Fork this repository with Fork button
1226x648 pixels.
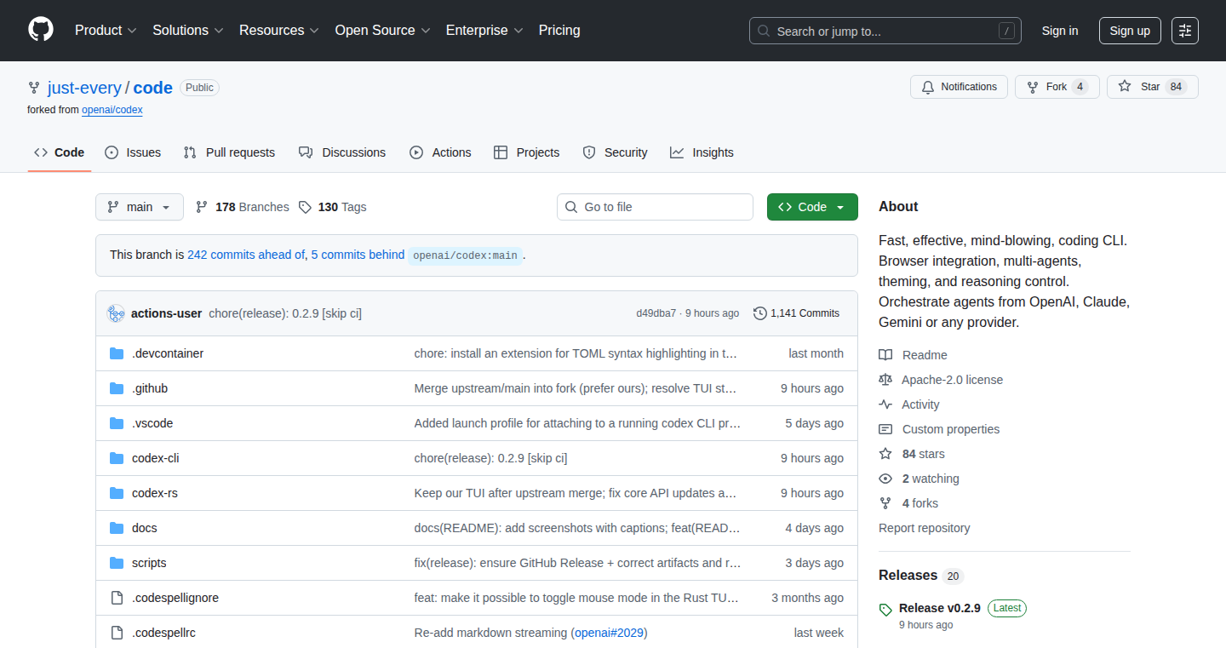pyautogui.click(x=1057, y=87)
